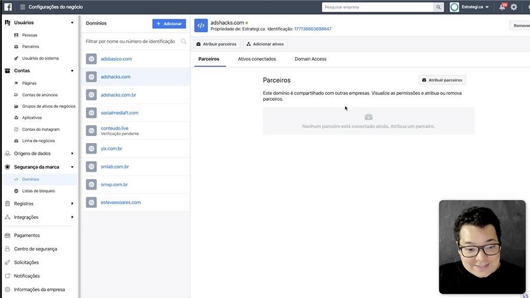This screenshot has height=298, width=530.
Task: Open the adshacks.com domain link
Action: (x=115, y=77)
